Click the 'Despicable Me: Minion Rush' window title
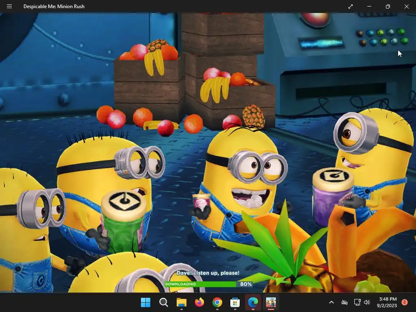The height and width of the screenshot is (312, 416). (54, 6)
